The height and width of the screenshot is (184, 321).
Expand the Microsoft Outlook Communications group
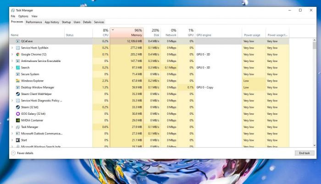pyautogui.click(x=12, y=134)
